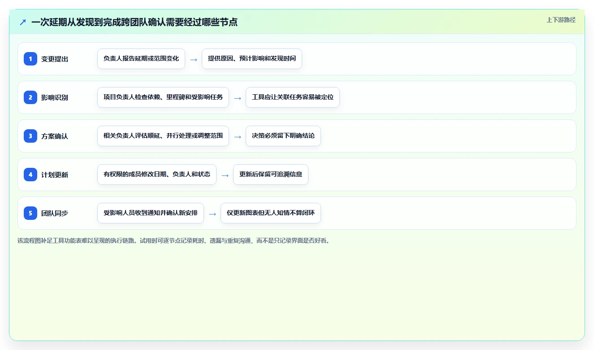This screenshot has height=350, width=594.
Task: Open the node 决策必须留下明确结论
Action: pos(283,136)
